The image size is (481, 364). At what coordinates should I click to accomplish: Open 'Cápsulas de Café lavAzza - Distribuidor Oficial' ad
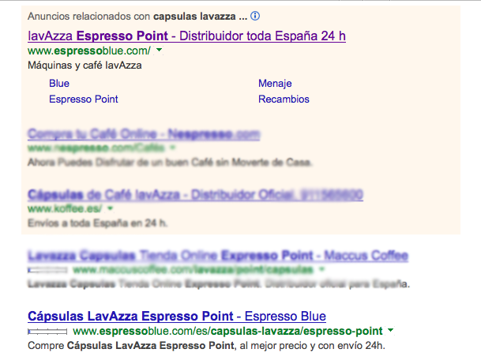[x=195, y=195]
